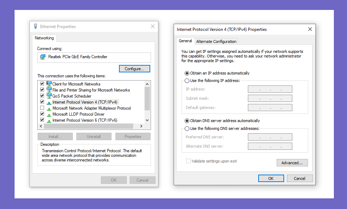The image size is (347, 209).
Task: Enable Microsoft Network Adapter Multiplexor Protocol checkbox
Action: (42, 108)
